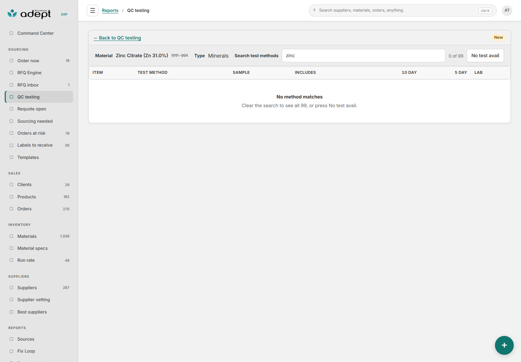
Task: Go to Products list
Action: [39, 197]
